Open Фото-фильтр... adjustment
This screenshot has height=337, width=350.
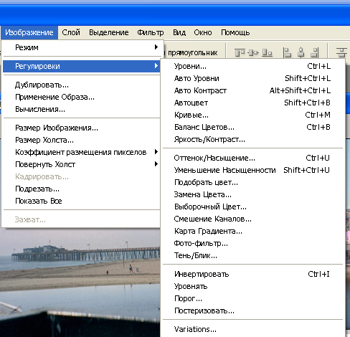click(253, 243)
